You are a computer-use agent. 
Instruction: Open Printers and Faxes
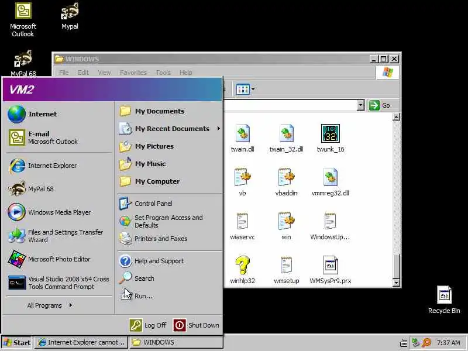tap(170, 239)
